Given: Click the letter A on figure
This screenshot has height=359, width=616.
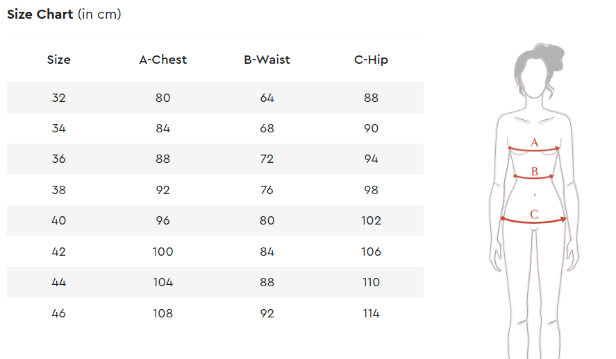Looking at the screenshot, I should pos(534,142).
